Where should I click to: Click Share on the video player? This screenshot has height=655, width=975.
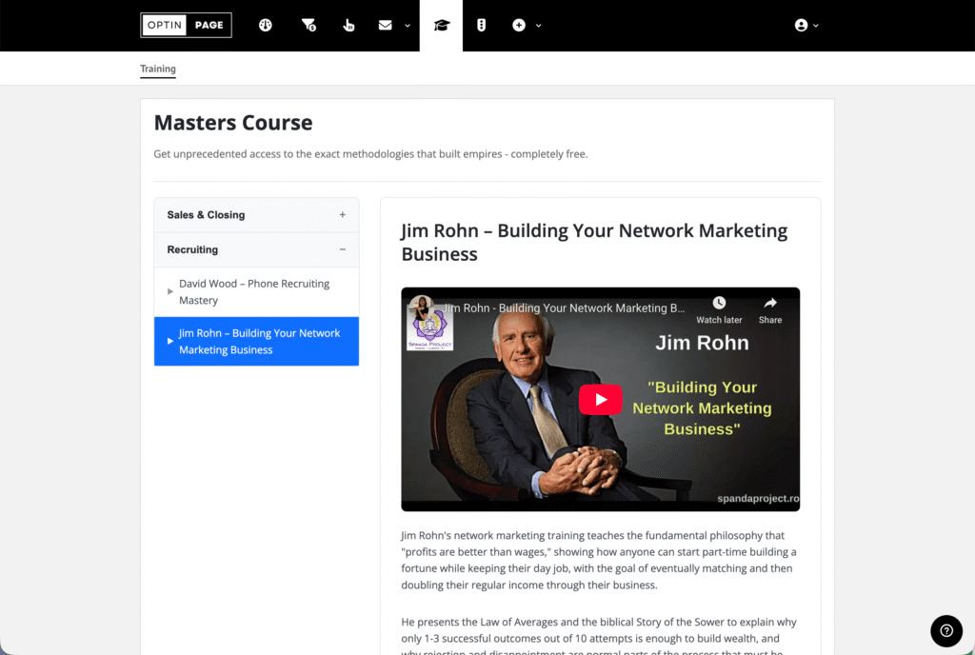pos(770,309)
